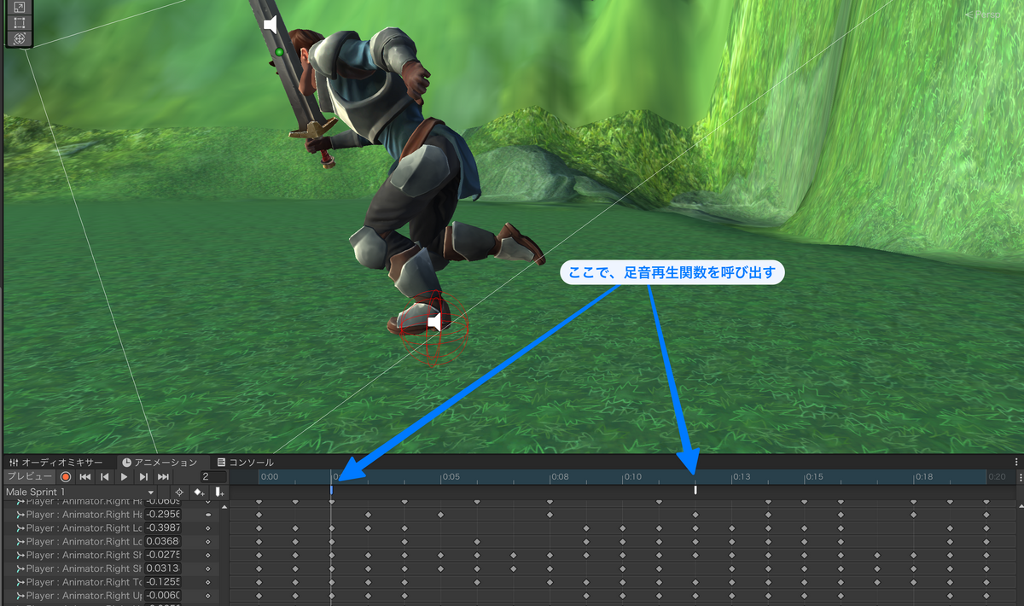Screen dimensions: 1024x606
Task: Click the Add Keyframe icon
Action: tap(200, 492)
